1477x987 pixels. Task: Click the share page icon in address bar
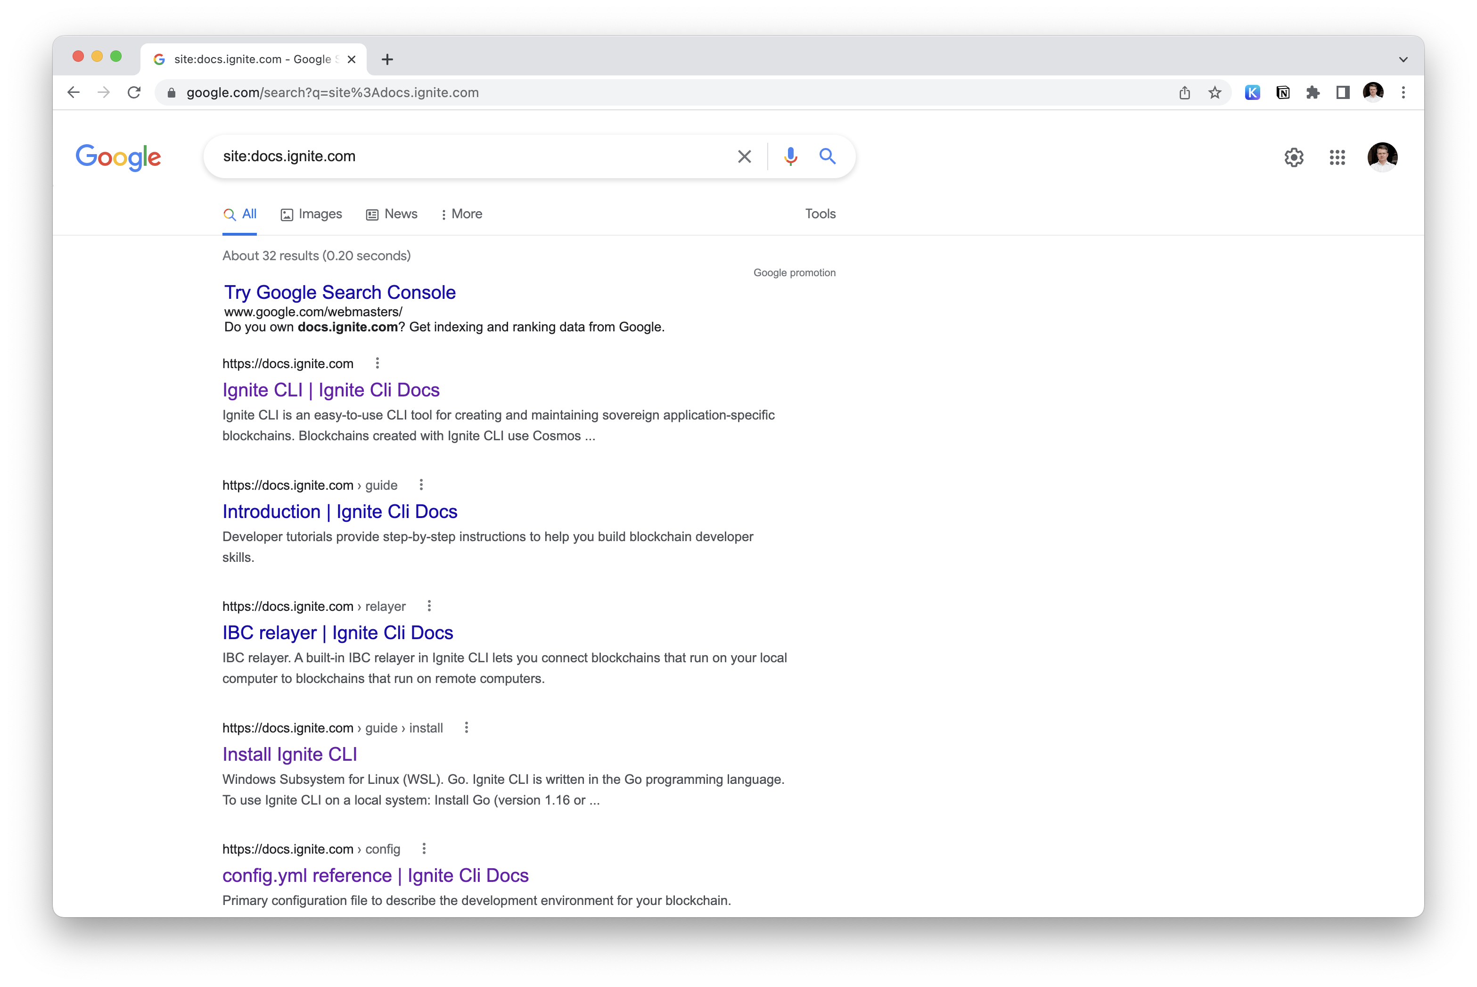point(1184,92)
